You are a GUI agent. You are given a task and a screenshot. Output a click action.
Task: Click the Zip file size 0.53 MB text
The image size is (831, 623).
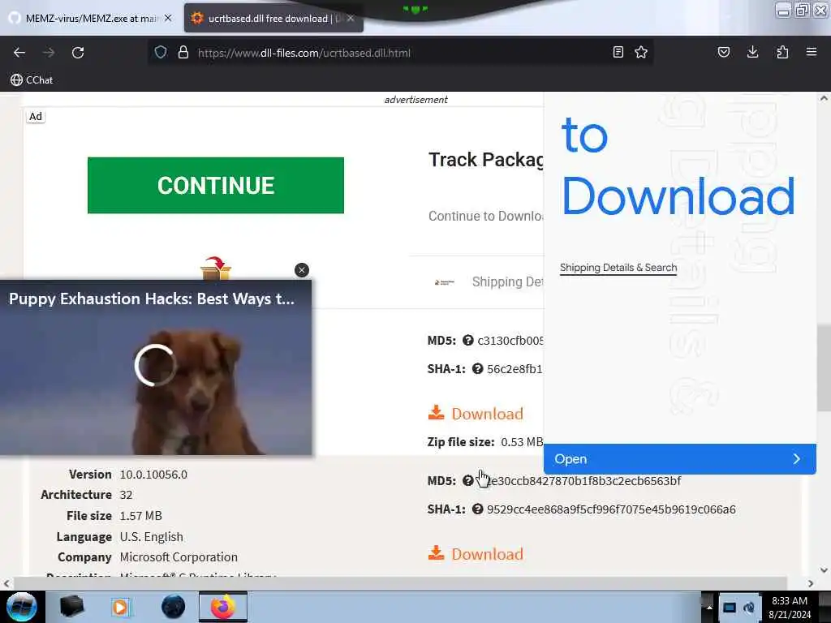point(485,442)
